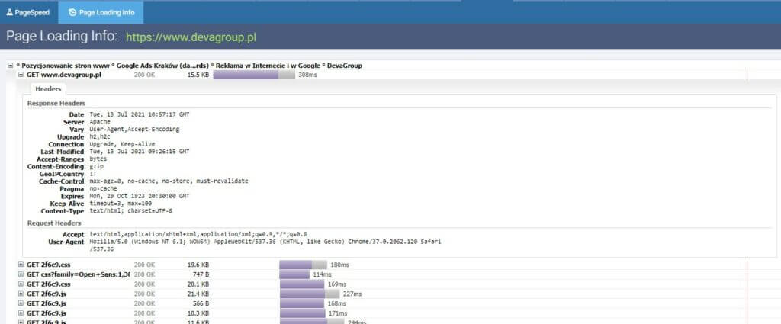The width and height of the screenshot is (781, 324).
Task: Click the GET www.devagroup.pl request name
Action: click(64, 75)
